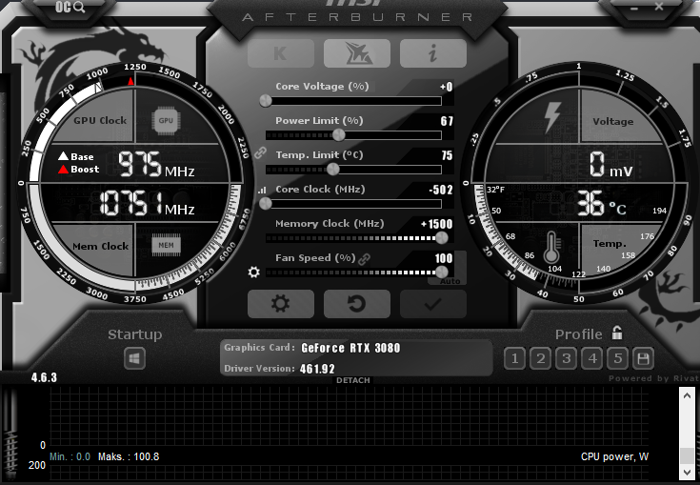Screen dimensions: 700x485
Task: Click the thermometer temperature icon
Action: (x=551, y=247)
